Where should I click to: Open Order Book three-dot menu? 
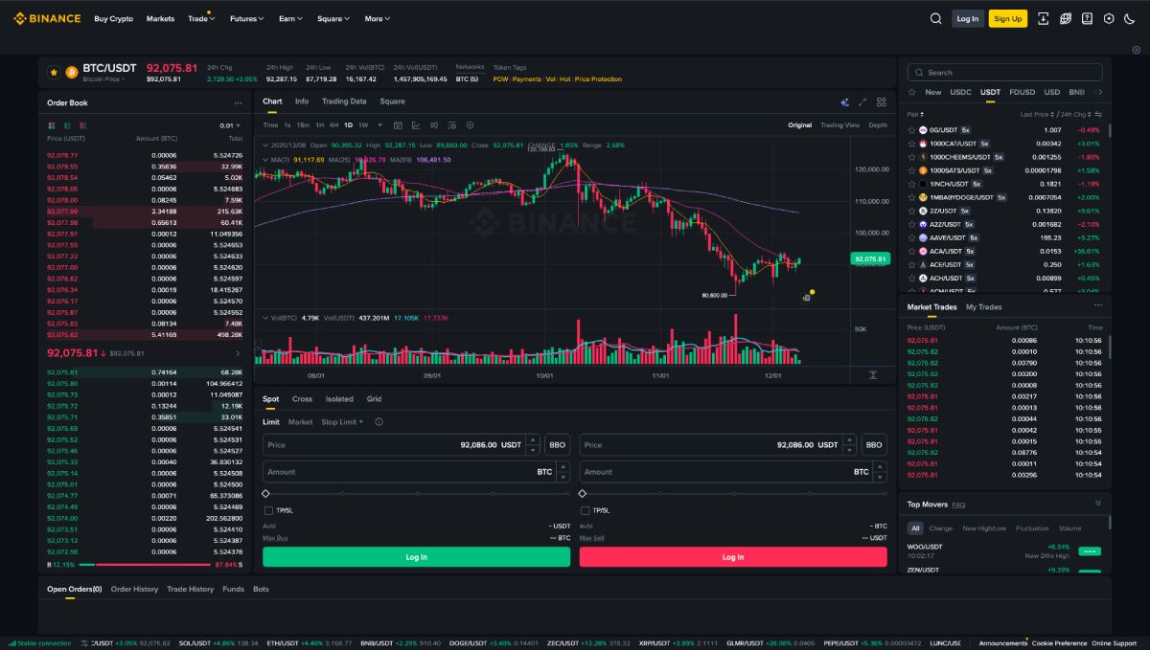point(238,102)
